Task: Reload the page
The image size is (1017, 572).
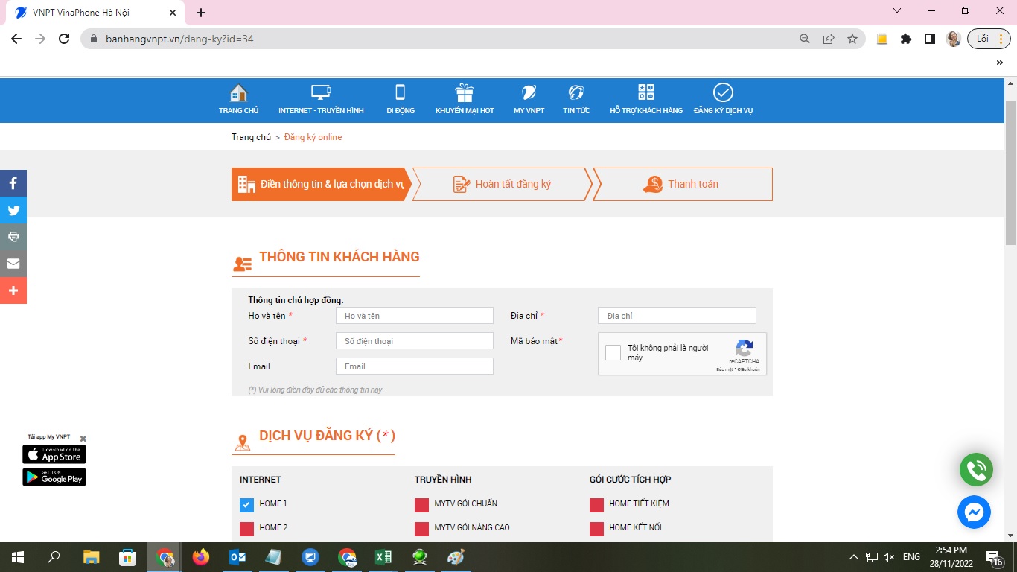Action: [64, 39]
